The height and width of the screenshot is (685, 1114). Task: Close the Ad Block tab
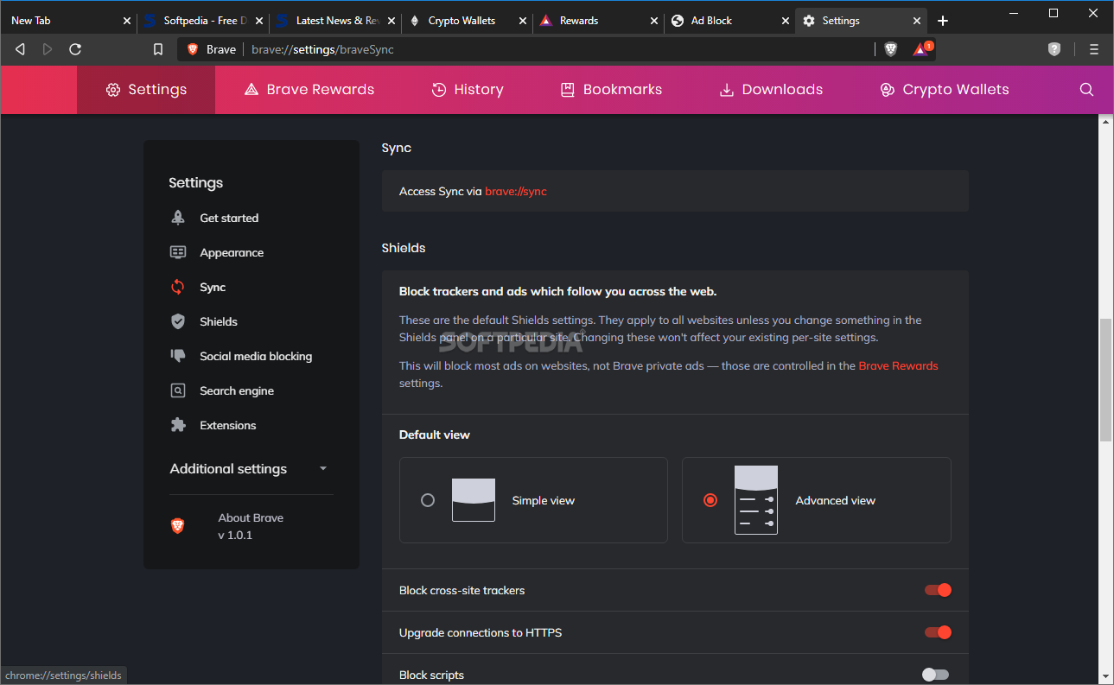(x=785, y=21)
